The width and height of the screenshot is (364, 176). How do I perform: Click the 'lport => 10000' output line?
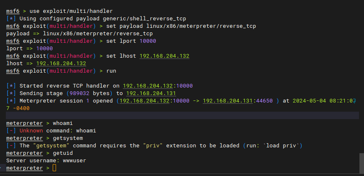[x=30, y=49]
